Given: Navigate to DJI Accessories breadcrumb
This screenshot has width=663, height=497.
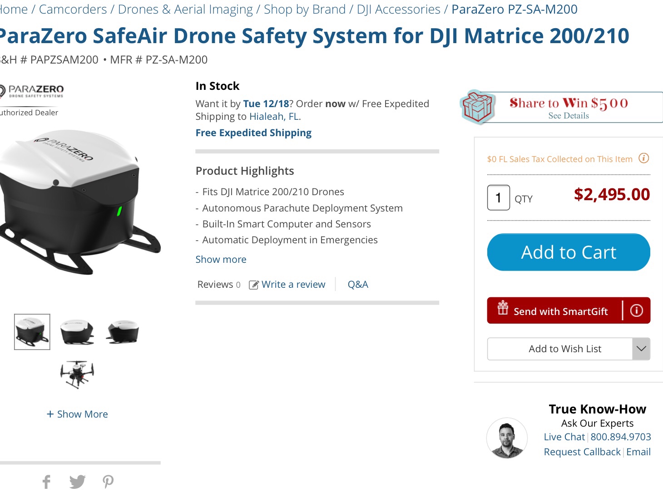Looking at the screenshot, I should [x=398, y=9].
